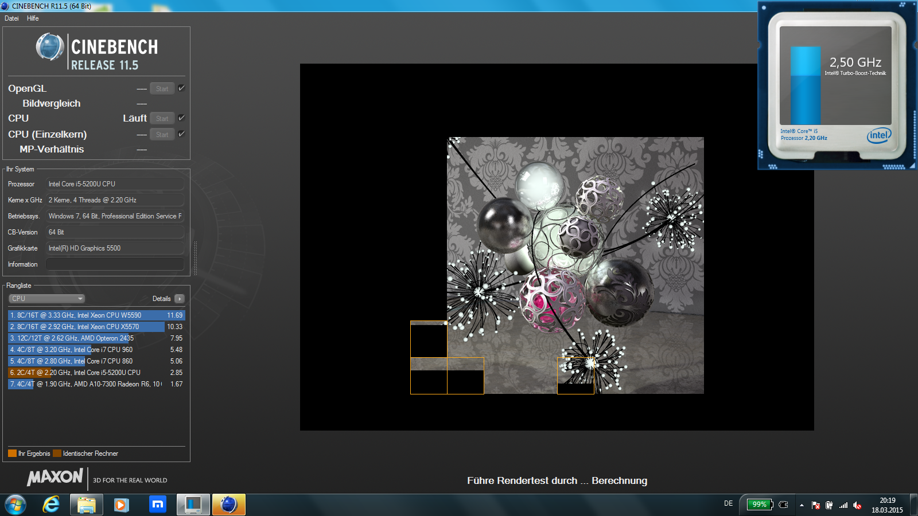The image size is (918, 516).
Task: Click the Intel logo on Turbo Boost gadget
Action: pyautogui.click(x=878, y=136)
